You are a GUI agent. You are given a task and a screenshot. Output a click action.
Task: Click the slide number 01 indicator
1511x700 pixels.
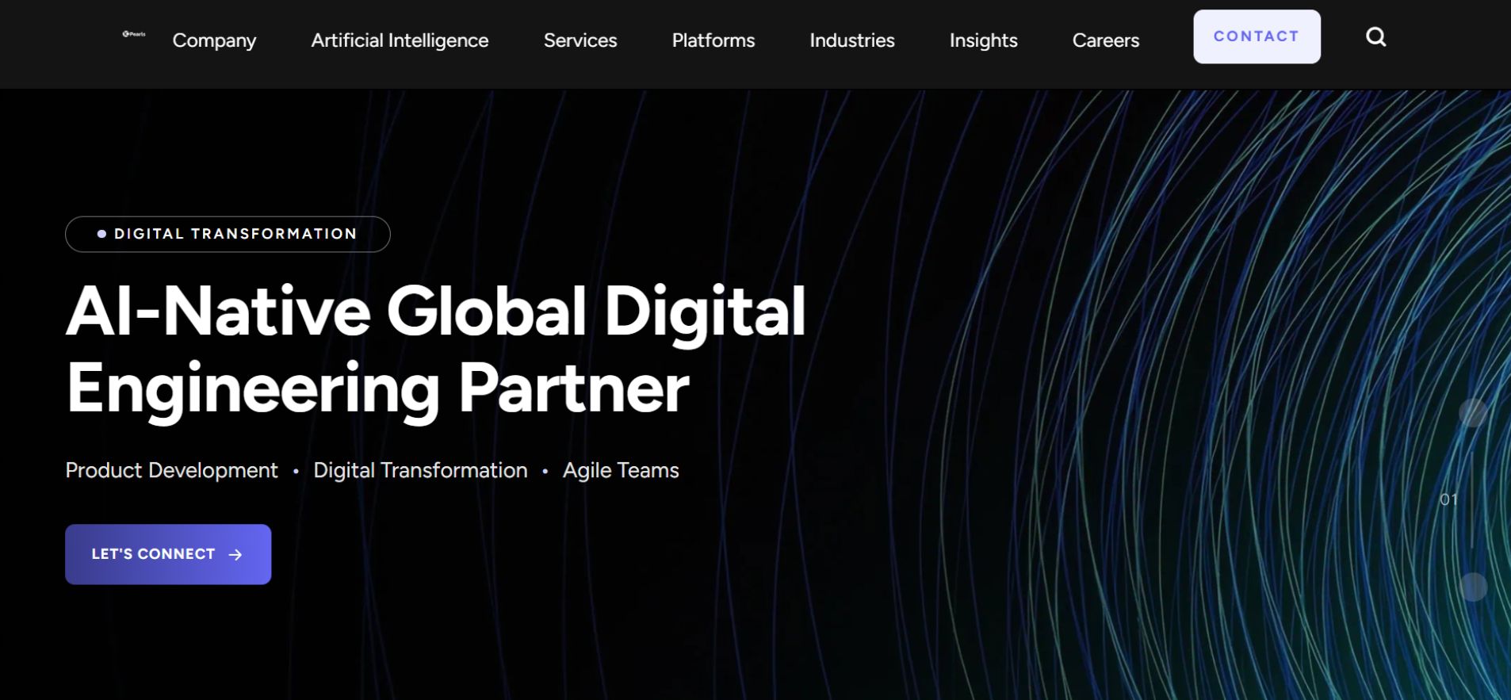1448,499
